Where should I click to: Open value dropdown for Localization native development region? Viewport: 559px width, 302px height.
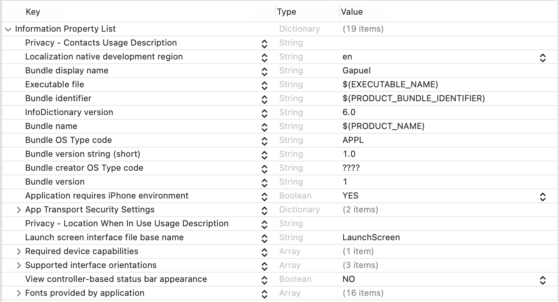click(543, 58)
